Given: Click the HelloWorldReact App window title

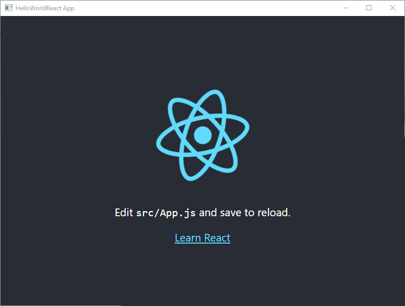Looking at the screenshot, I should 45,8.
